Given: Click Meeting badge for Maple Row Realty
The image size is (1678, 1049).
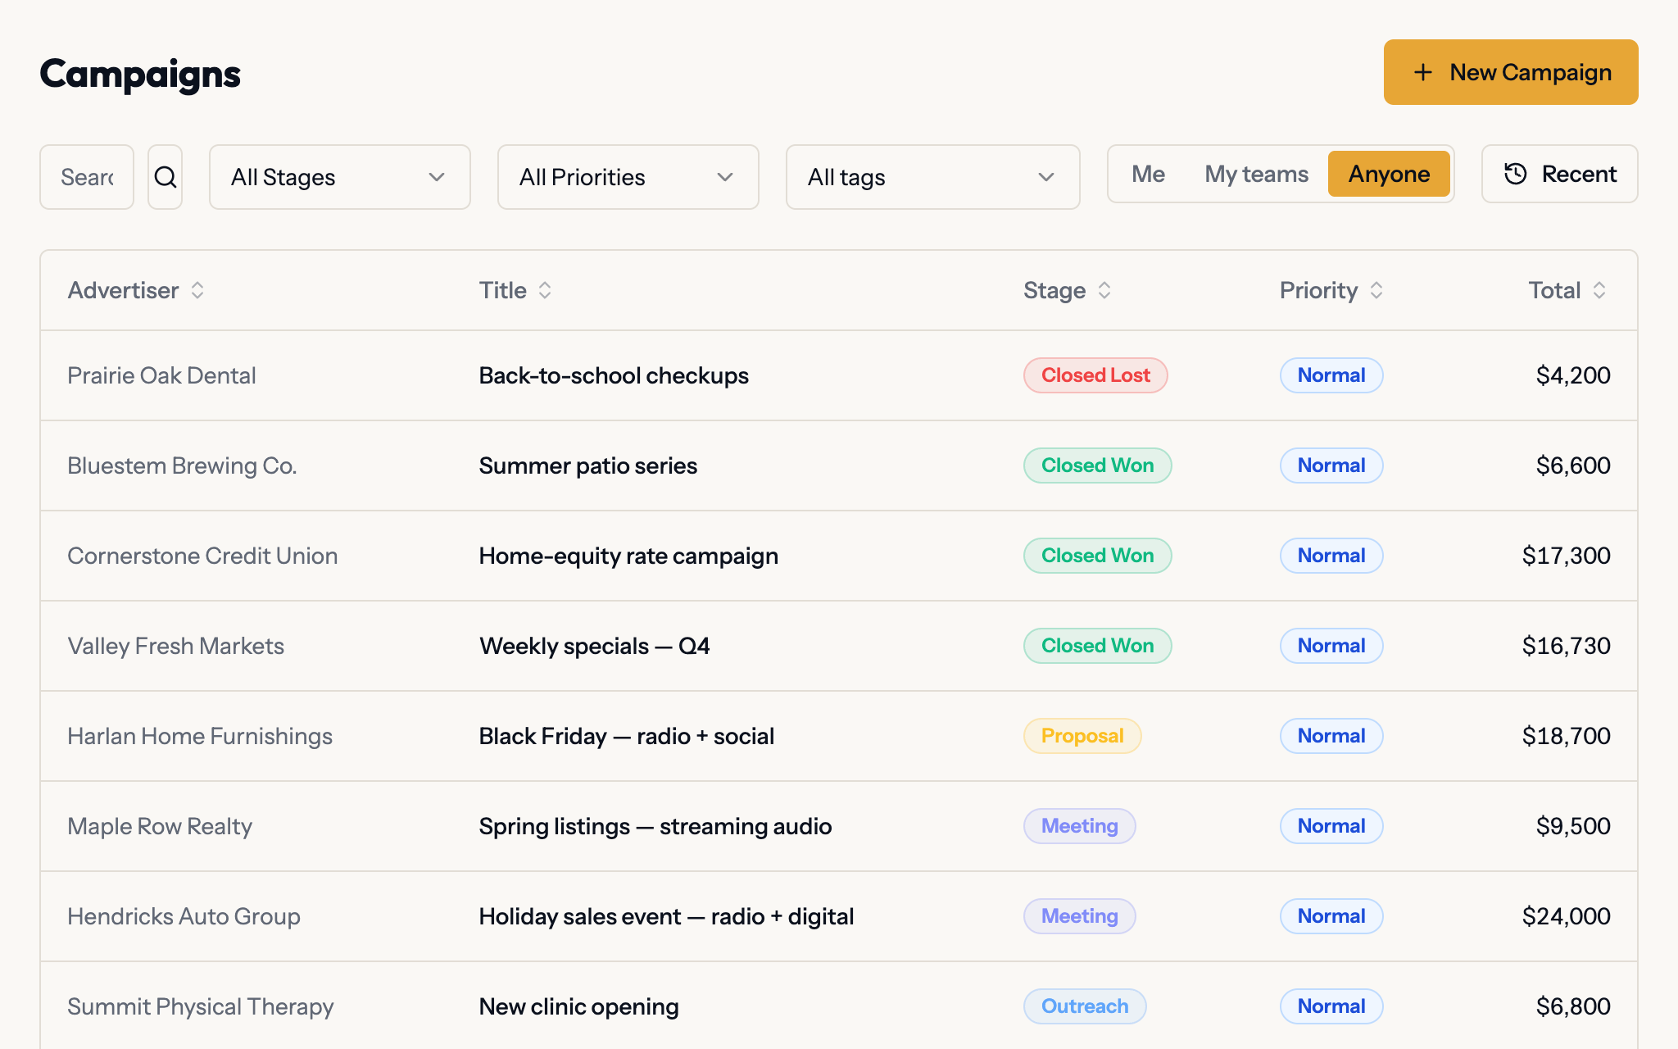Looking at the screenshot, I should [x=1079, y=826].
